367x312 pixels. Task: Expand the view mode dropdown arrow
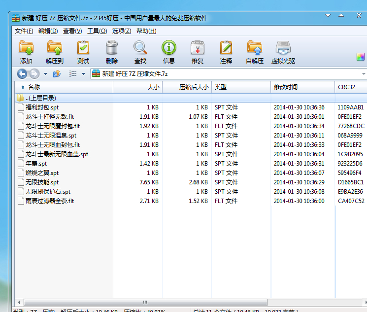(x=83, y=74)
